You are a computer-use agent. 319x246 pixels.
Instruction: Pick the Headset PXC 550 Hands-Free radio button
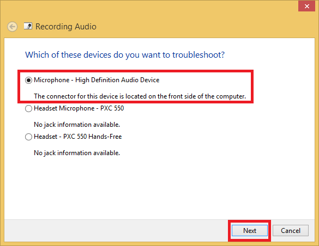pyautogui.click(x=28, y=137)
